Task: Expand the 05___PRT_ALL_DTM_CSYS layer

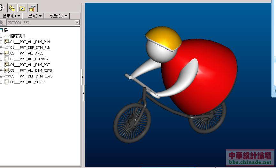Action: (1, 70)
